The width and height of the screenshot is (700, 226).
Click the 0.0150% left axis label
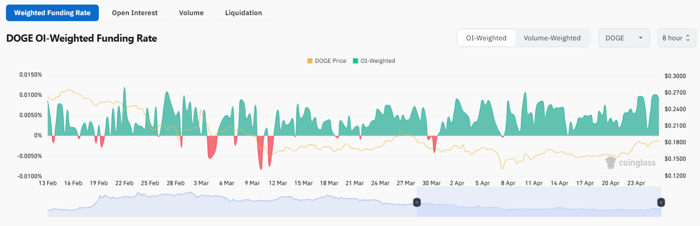coord(31,75)
